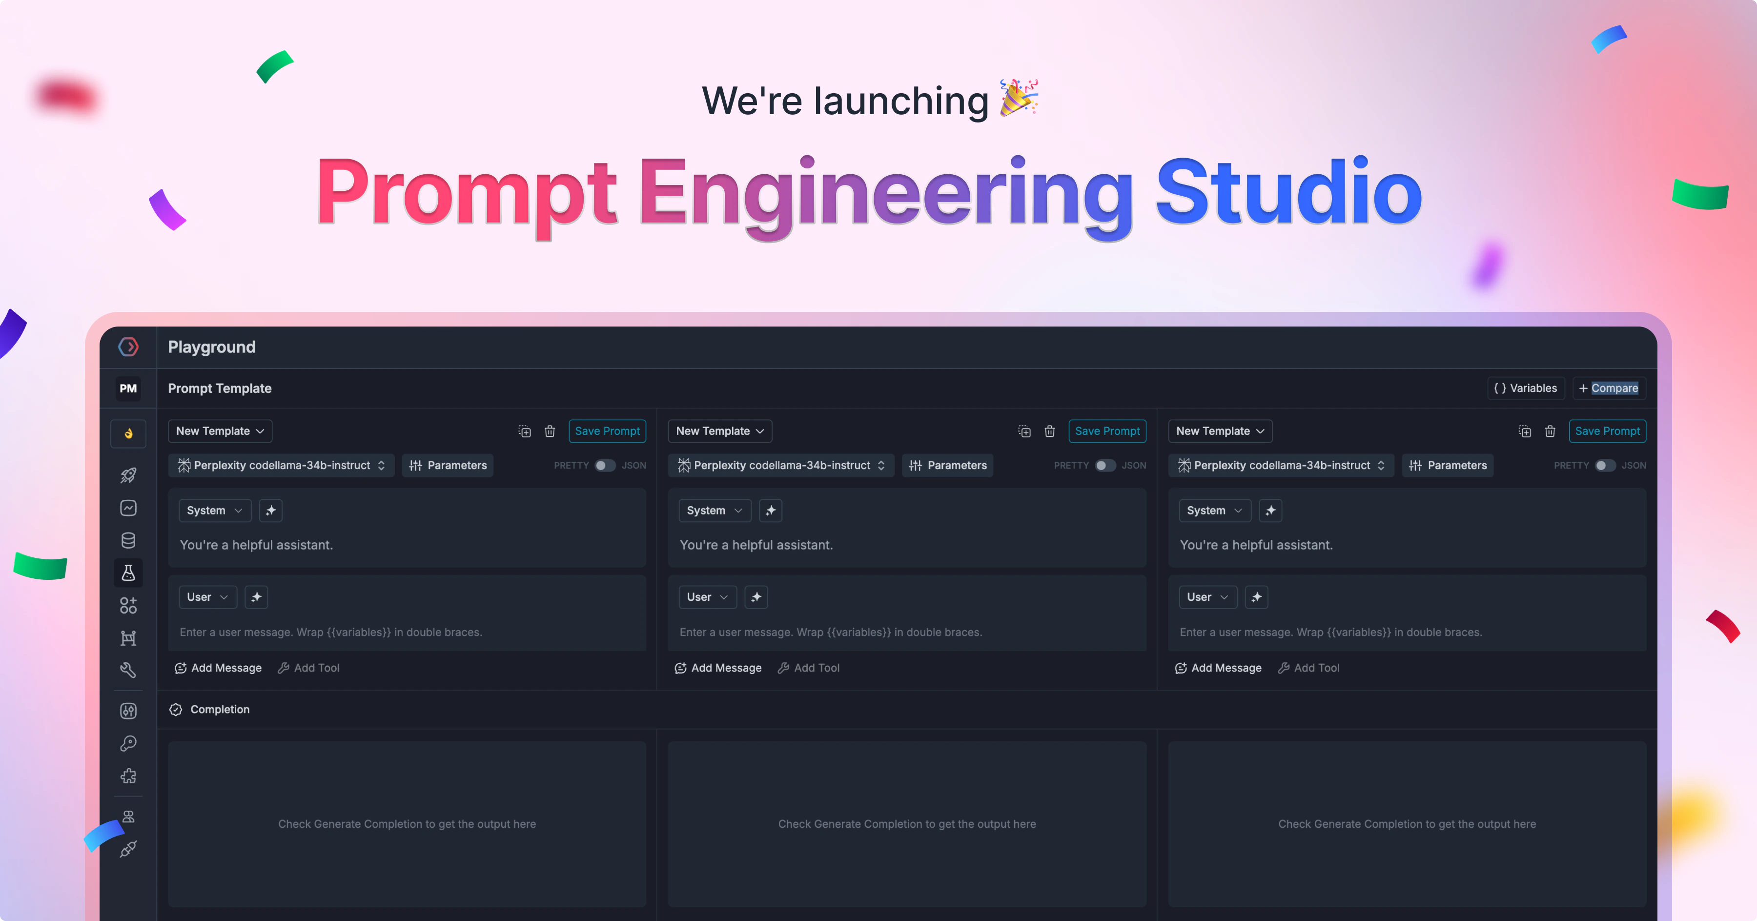This screenshot has width=1757, height=921.
Task: Click the puzzle piece plugins icon
Action: coord(128,776)
